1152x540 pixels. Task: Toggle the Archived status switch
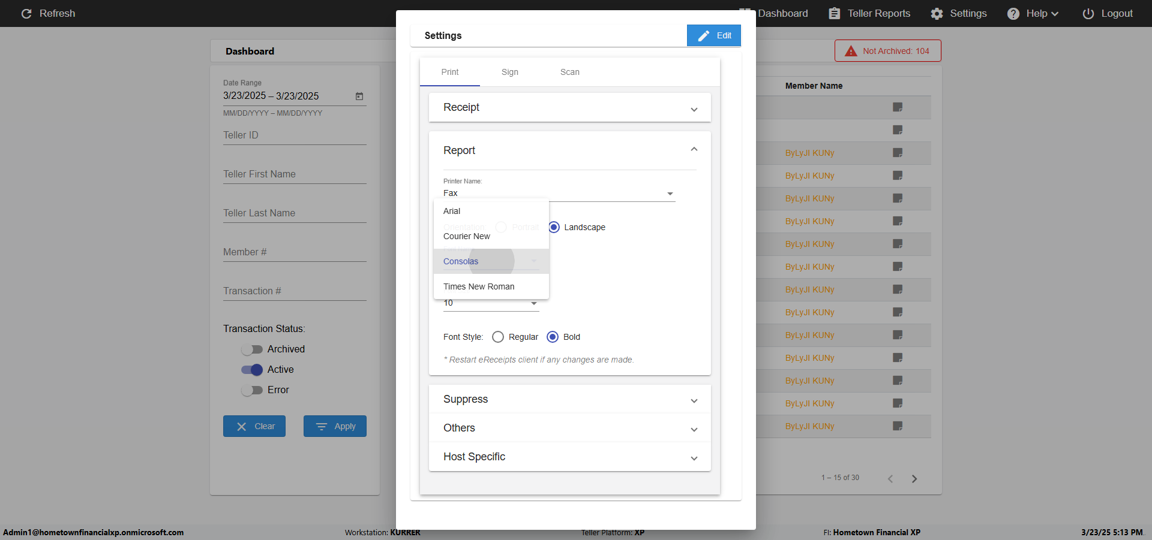252,349
